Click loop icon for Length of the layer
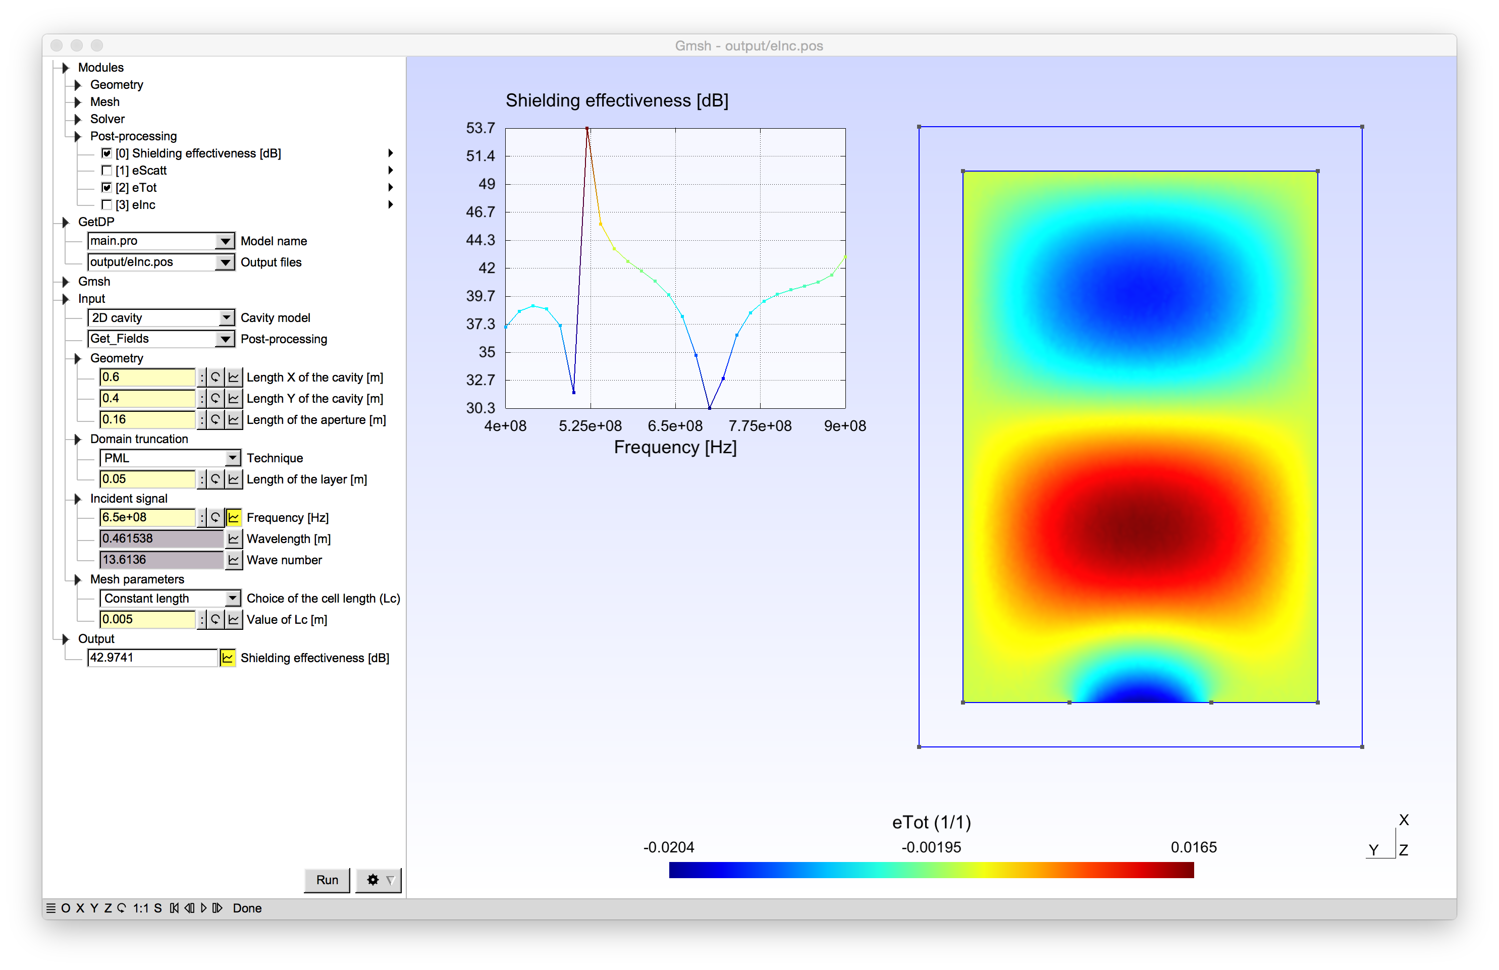 pyautogui.click(x=216, y=479)
